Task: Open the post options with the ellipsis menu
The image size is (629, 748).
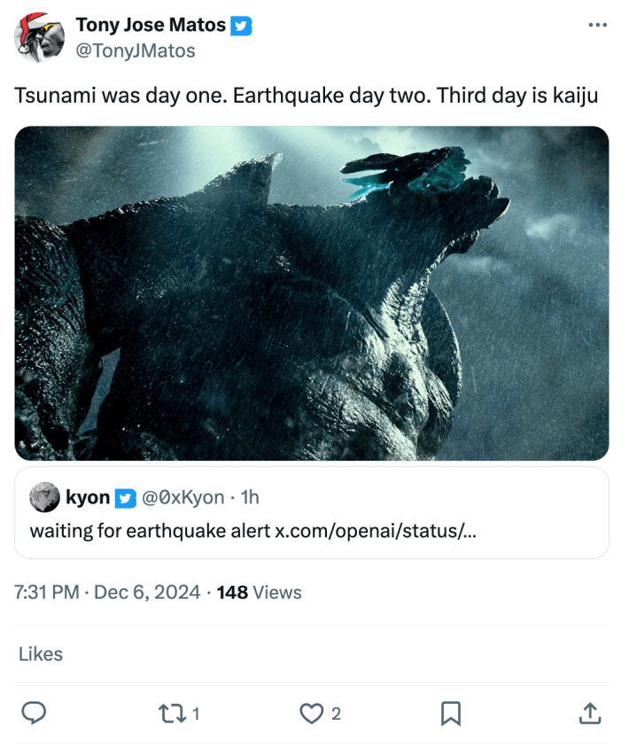Action: point(599,25)
